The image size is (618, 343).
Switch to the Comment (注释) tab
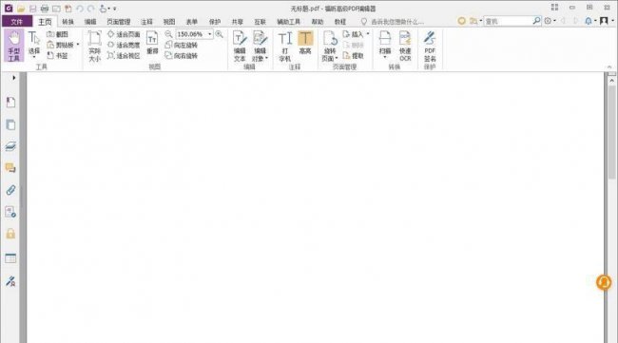146,22
